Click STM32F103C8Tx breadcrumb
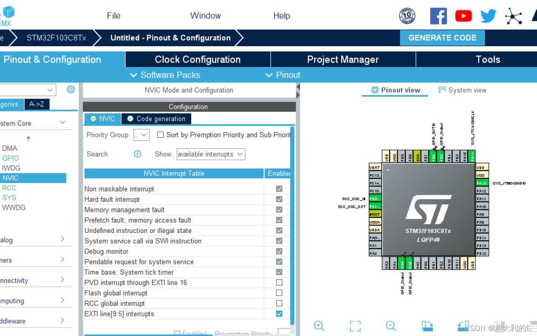Screen dimensions: 537x336 [x=57, y=38]
